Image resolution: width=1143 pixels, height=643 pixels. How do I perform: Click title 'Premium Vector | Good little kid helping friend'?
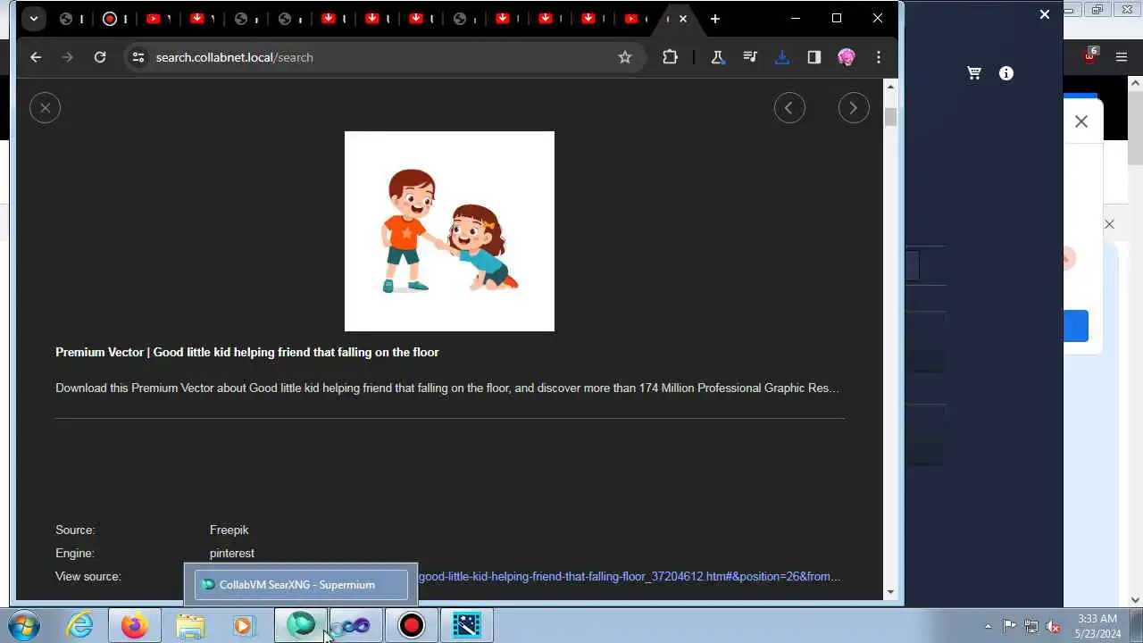coord(247,353)
